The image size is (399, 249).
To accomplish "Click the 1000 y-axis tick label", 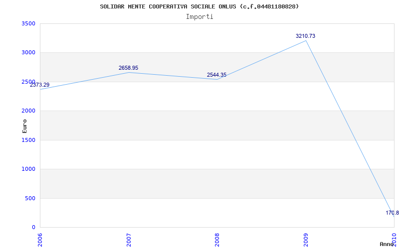I will (x=28, y=169).
